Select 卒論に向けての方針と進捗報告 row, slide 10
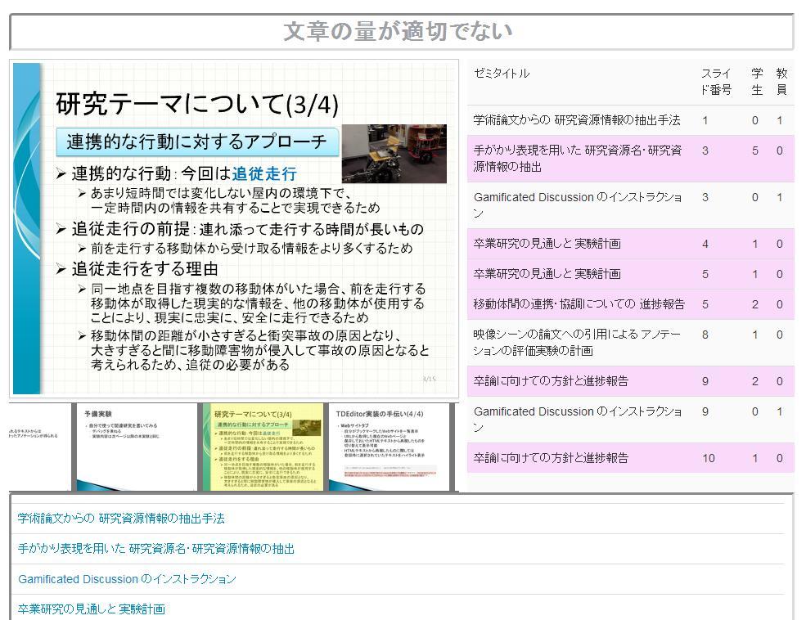 click(631, 458)
